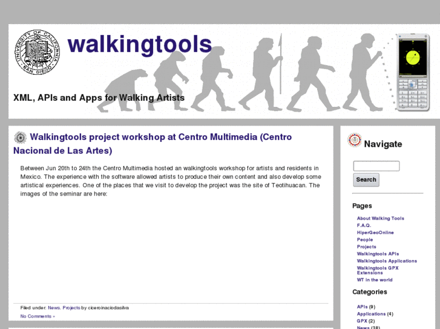Image resolution: width=440 pixels, height=329 pixels.
Task: Click the author name 'ciceroinaciodasilva'
Action: (108, 308)
